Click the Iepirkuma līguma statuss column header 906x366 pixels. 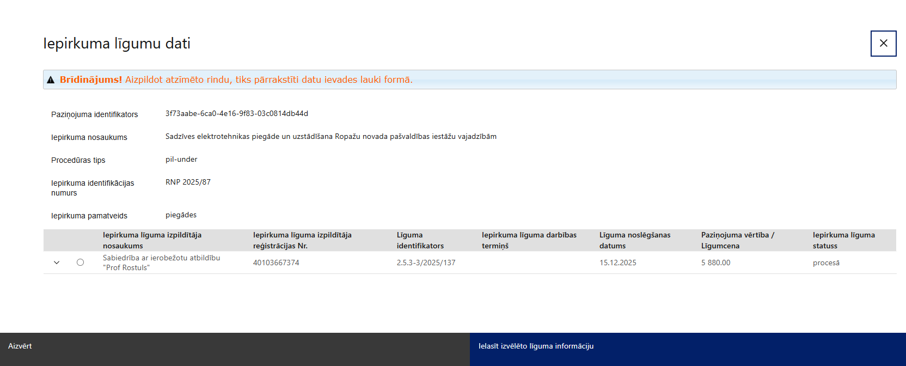point(843,240)
